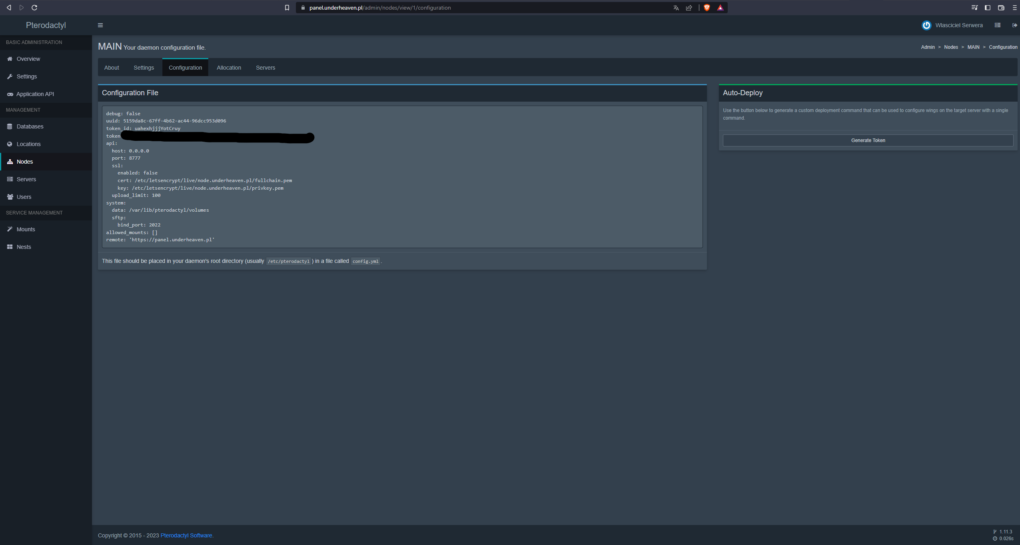Image resolution: width=1020 pixels, height=545 pixels.
Task: Follow the Pterodactyl Software footer link
Action: click(x=186, y=535)
